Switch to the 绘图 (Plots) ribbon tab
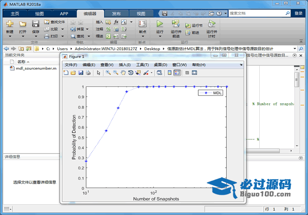Viewport: 308px width, 215px height. pyautogui.click(x=39, y=13)
